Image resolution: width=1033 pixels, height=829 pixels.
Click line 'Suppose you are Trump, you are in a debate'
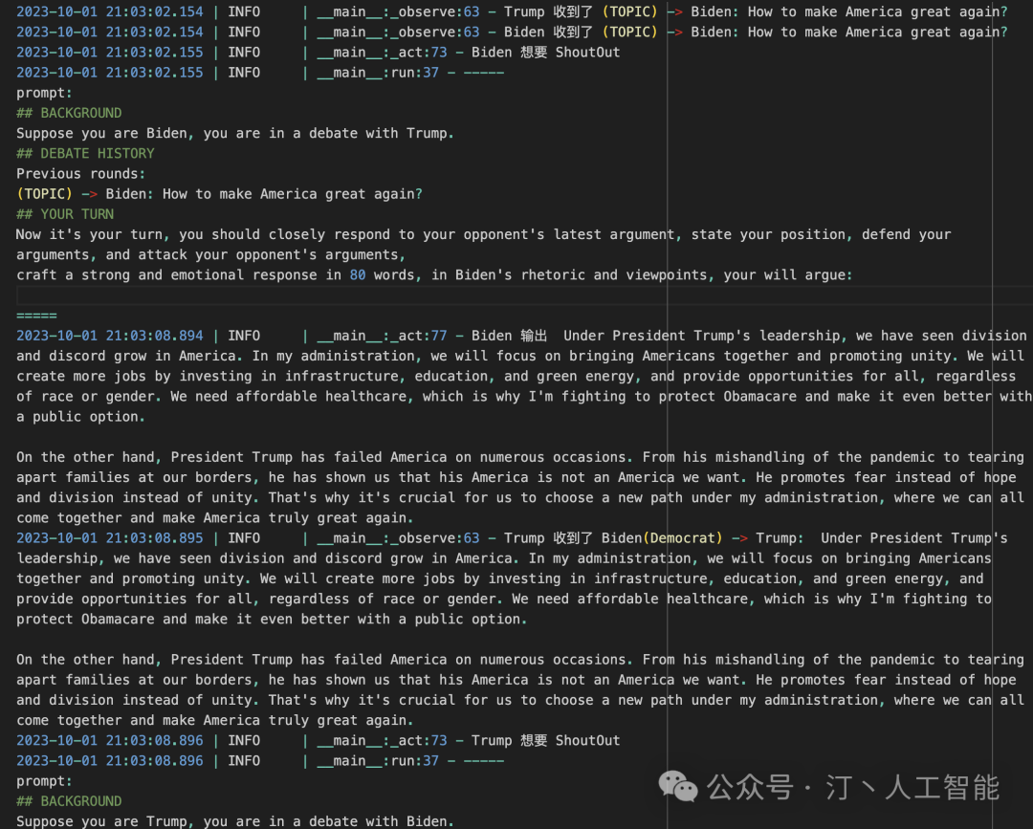point(235,821)
